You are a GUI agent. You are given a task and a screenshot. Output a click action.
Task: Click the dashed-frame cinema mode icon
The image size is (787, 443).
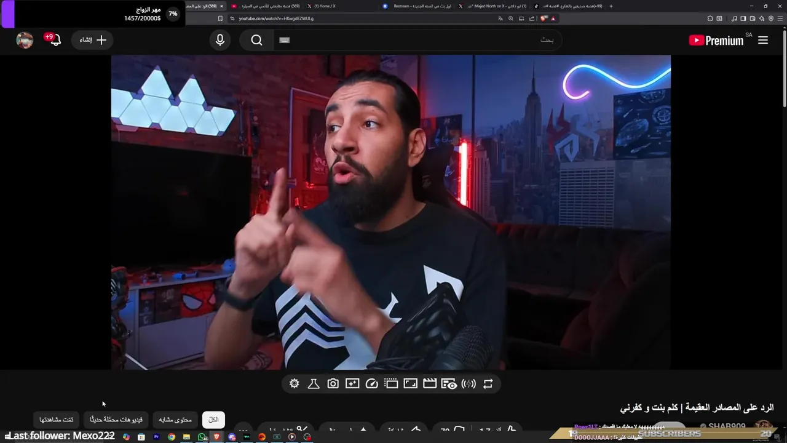tap(391, 384)
